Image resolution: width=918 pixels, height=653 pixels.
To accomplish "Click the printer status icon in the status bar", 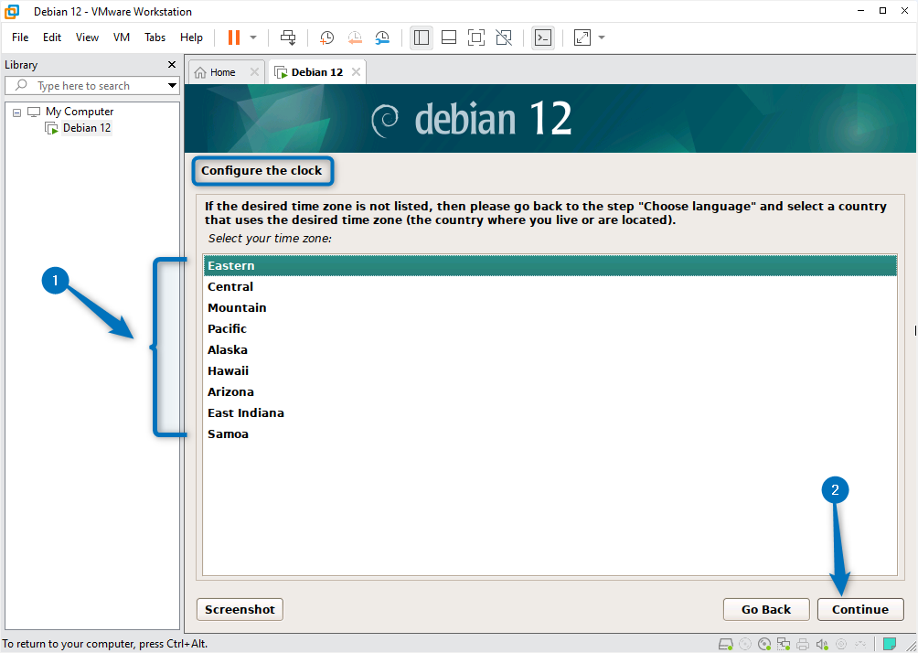I will pos(803,644).
